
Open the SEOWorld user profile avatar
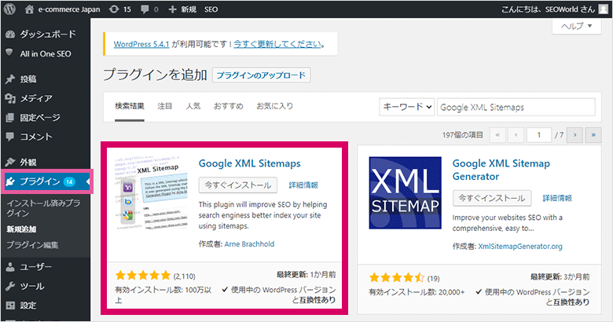pyautogui.click(x=604, y=9)
